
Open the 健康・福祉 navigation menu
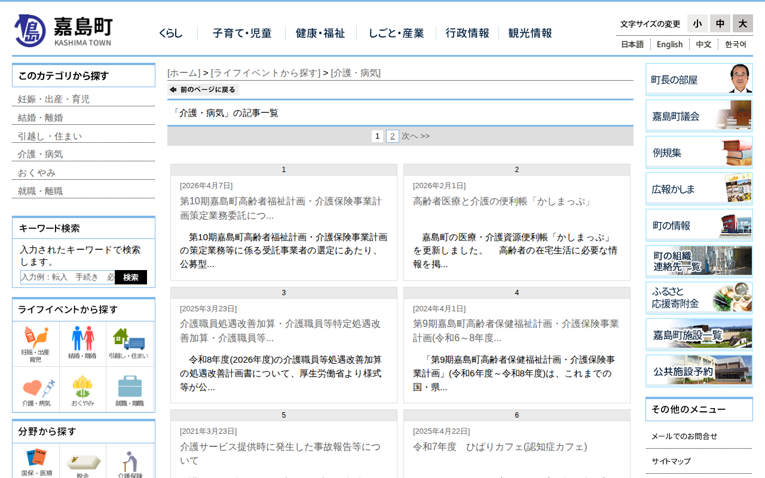point(320,33)
